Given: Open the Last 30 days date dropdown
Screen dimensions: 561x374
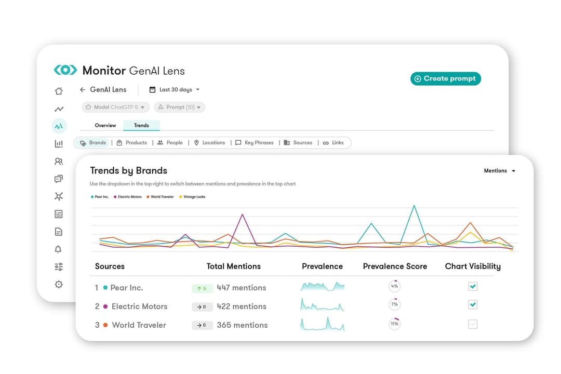Looking at the screenshot, I should 175,89.
